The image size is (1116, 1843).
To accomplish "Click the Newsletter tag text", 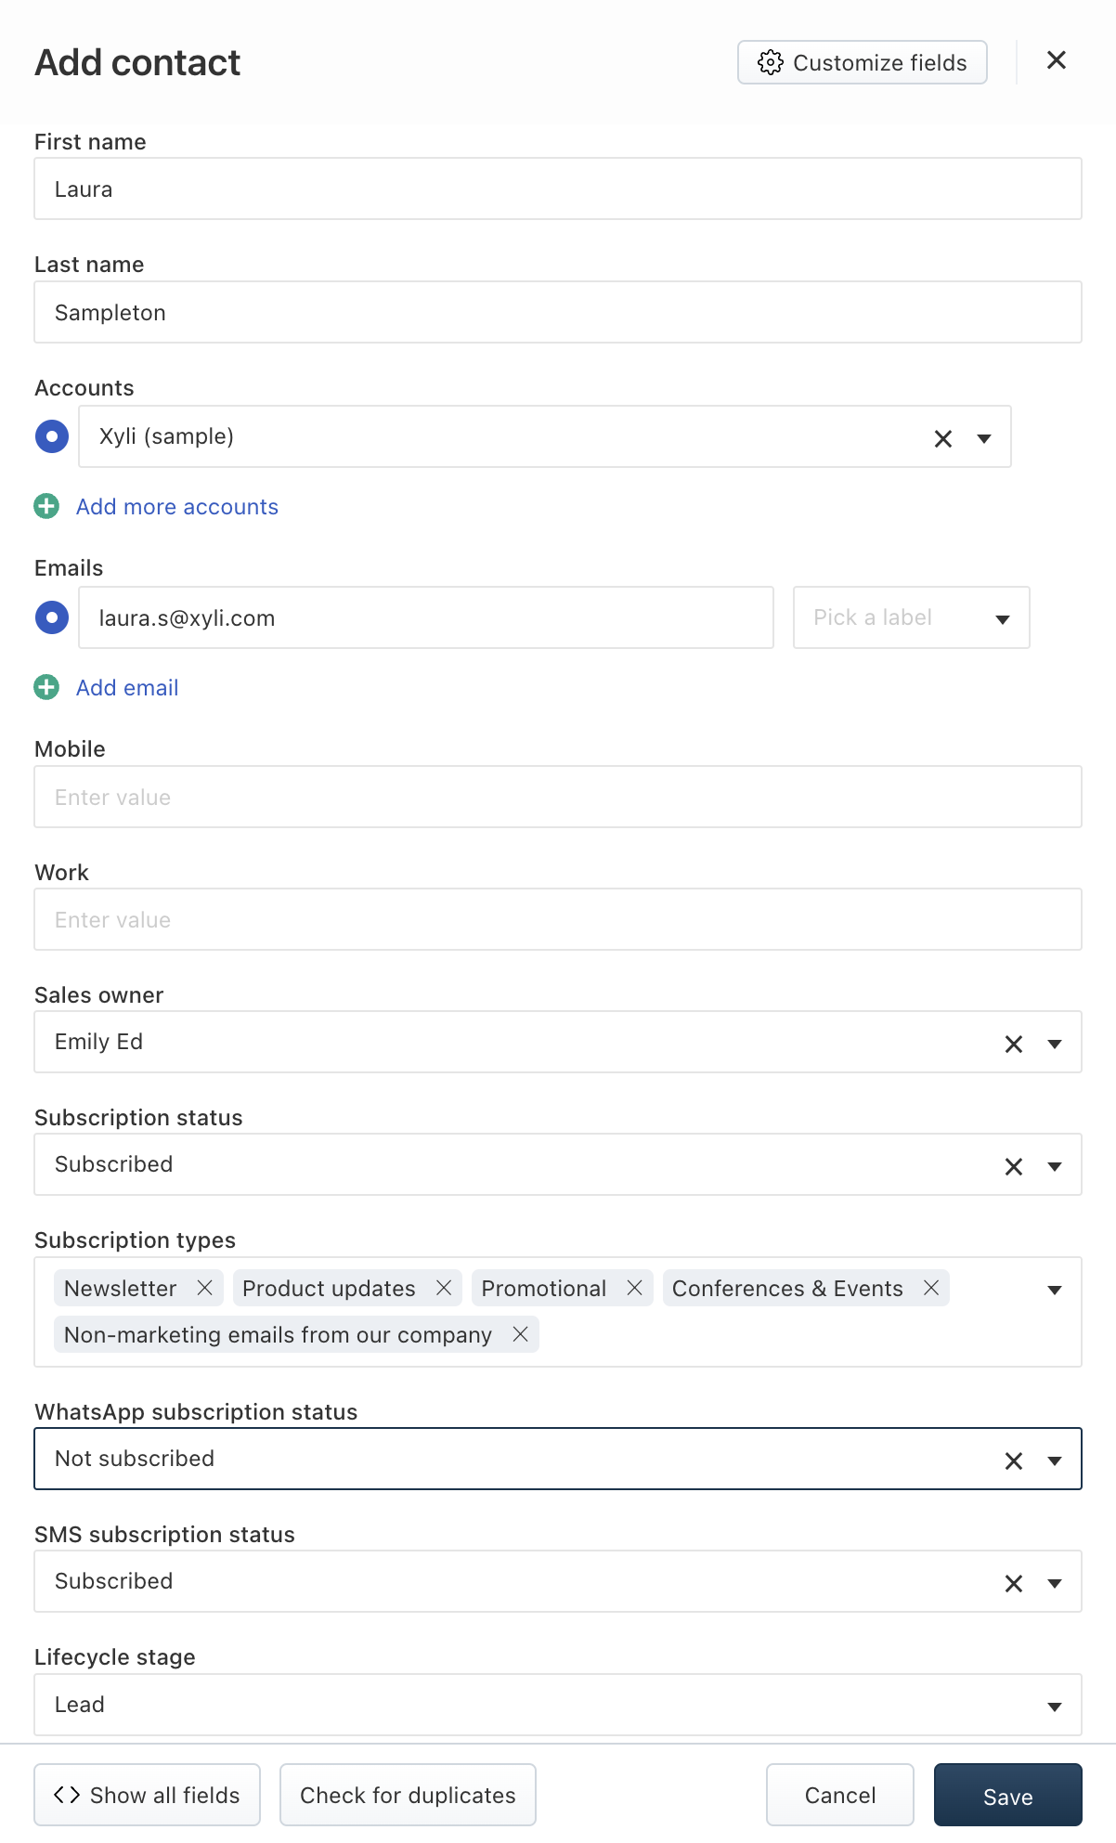I will (120, 1289).
